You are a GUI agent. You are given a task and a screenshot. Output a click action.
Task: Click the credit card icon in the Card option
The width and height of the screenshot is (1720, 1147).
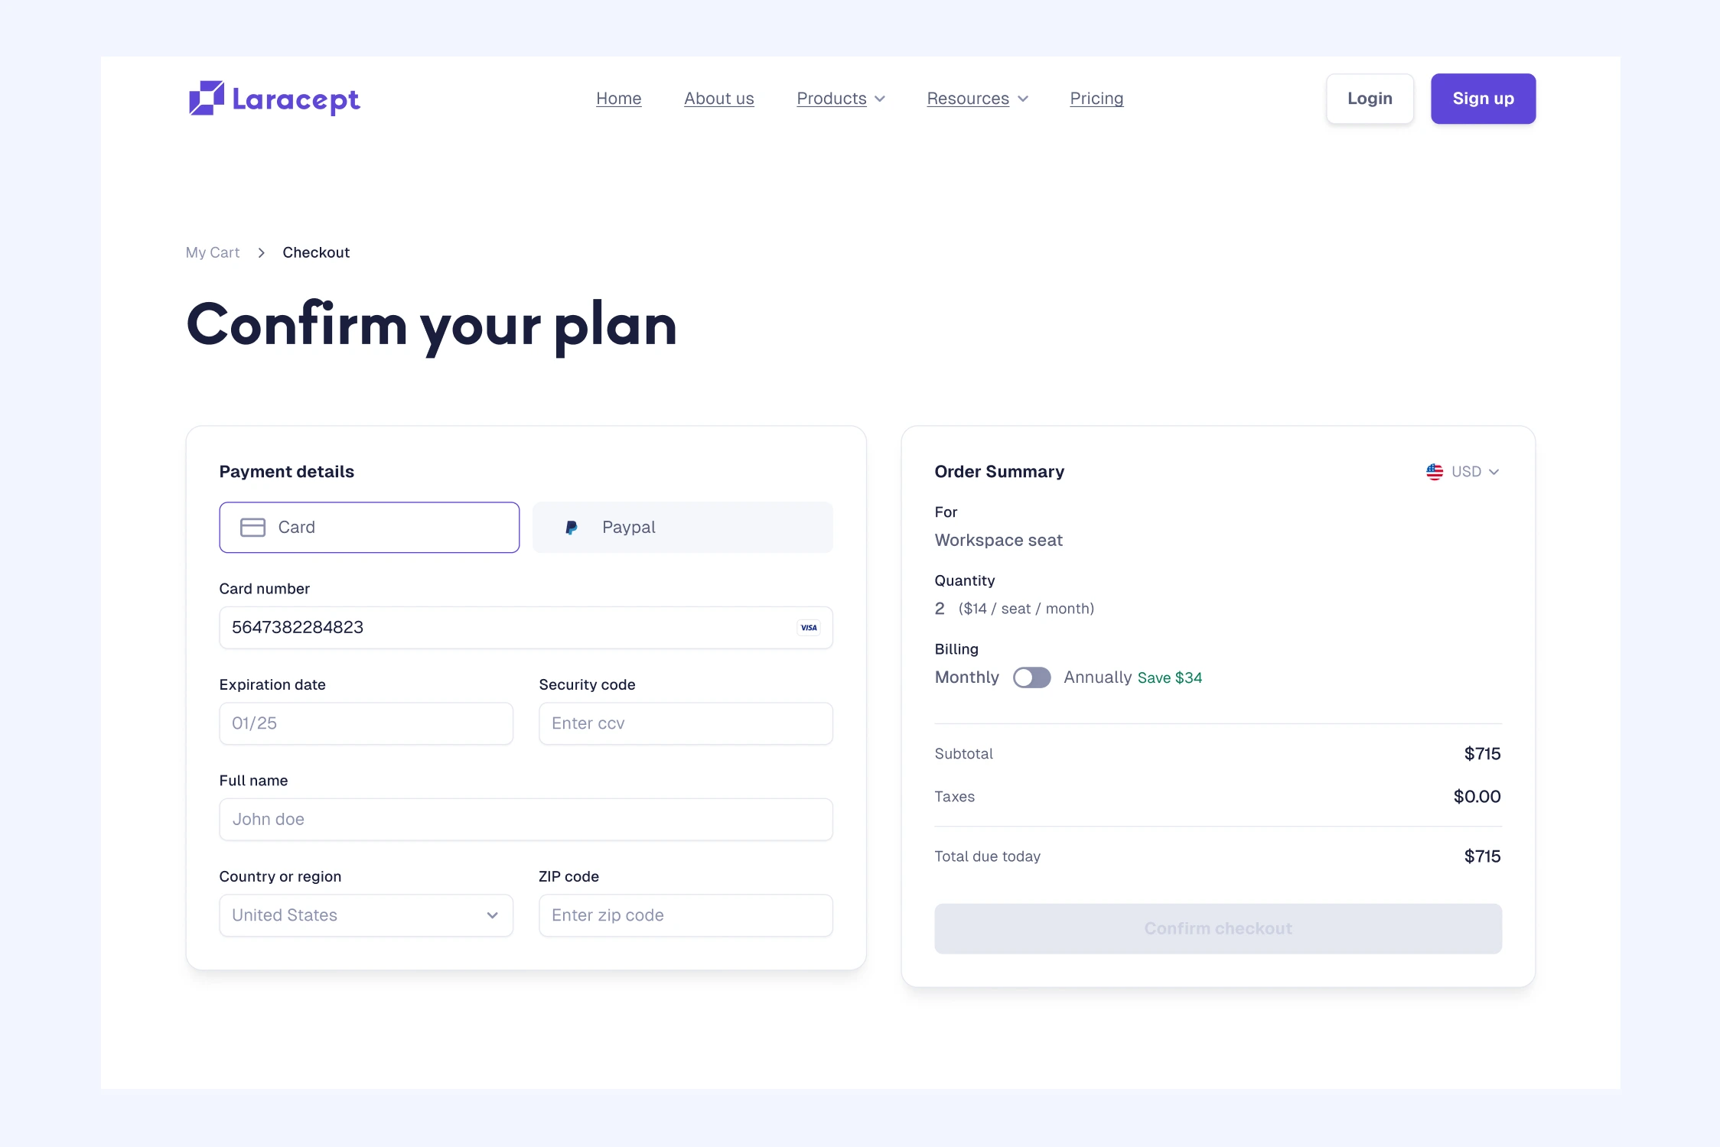252,528
